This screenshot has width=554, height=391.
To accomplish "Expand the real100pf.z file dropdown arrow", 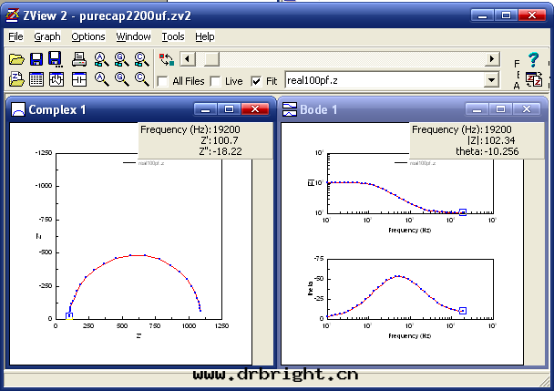I will click(x=492, y=80).
